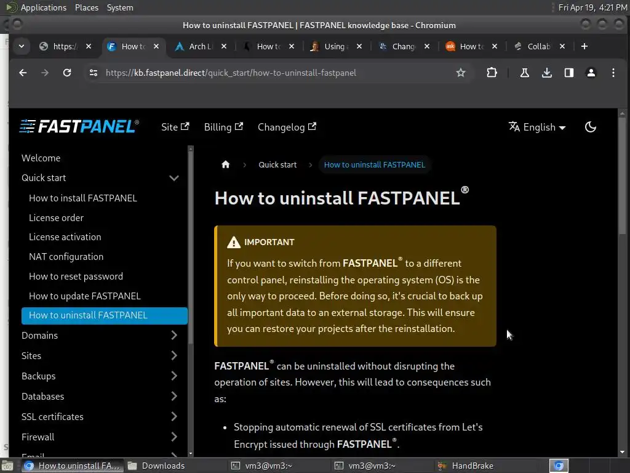The height and width of the screenshot is (473, 630).
Task: Click the FASTPANEL logo
Action: coord(79,127)
